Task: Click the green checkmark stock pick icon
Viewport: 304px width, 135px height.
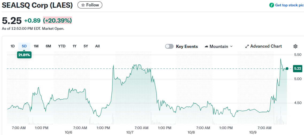Action: 272,5
